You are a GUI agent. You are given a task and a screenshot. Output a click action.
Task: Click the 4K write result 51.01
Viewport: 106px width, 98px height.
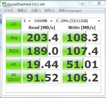click(82, 64)
